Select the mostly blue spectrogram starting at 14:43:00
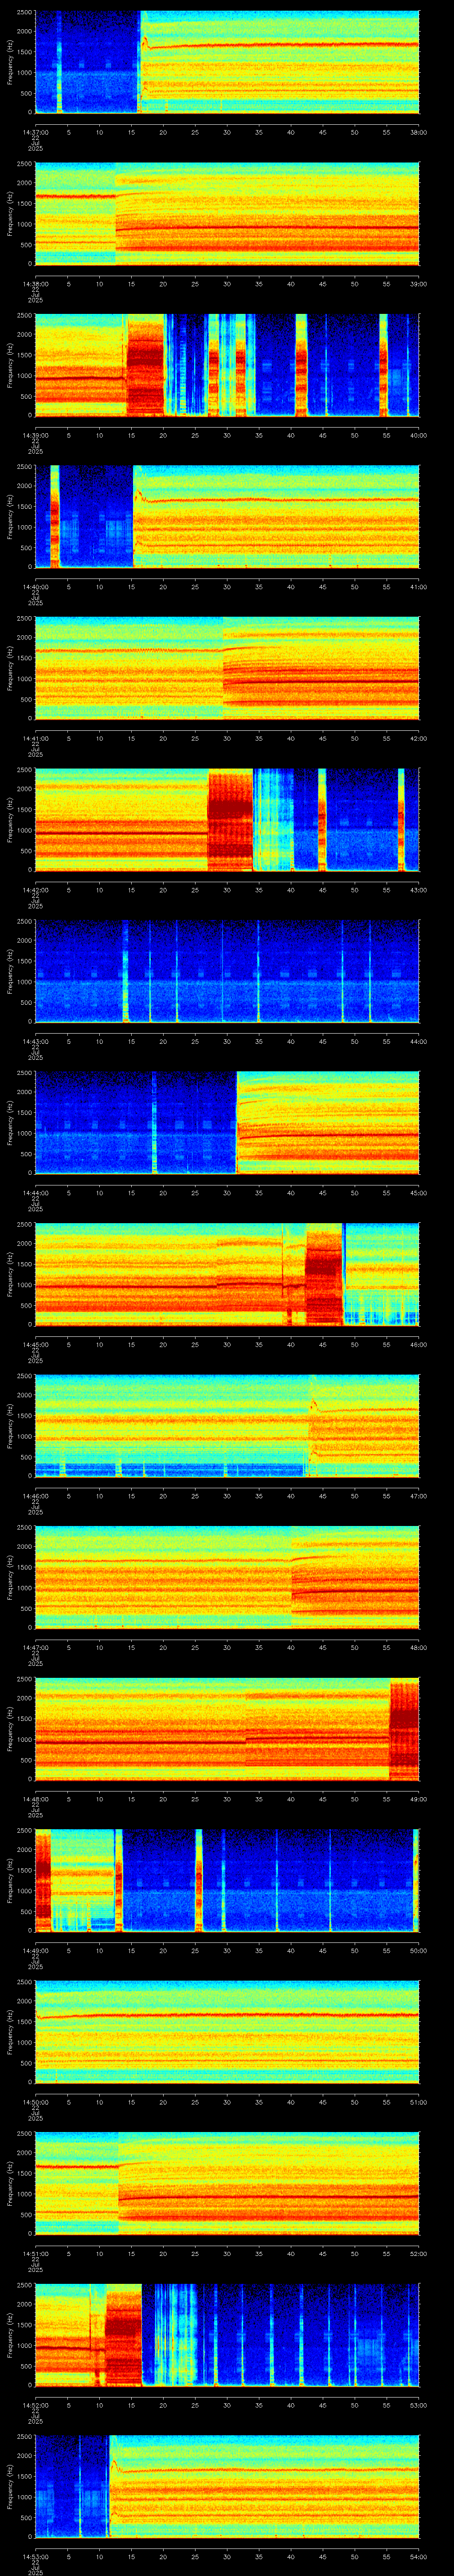This screenshot has width=454, height=2576. coord(227,971)
